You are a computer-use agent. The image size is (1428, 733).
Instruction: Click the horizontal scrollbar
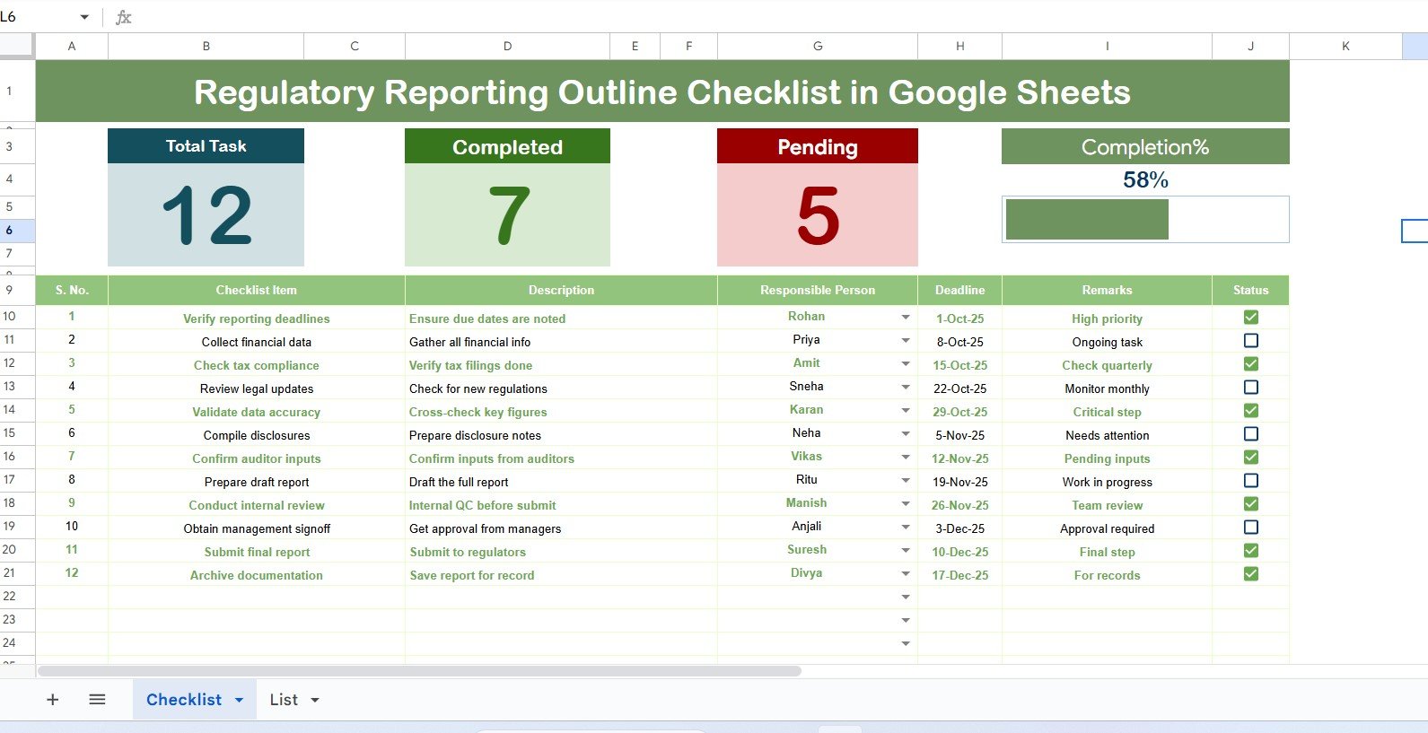[x=419, y=671]
